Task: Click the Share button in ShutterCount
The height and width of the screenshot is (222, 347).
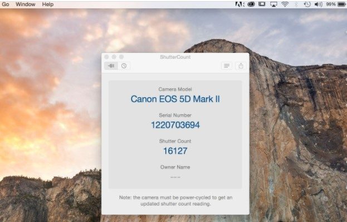Action: (241, 66)
